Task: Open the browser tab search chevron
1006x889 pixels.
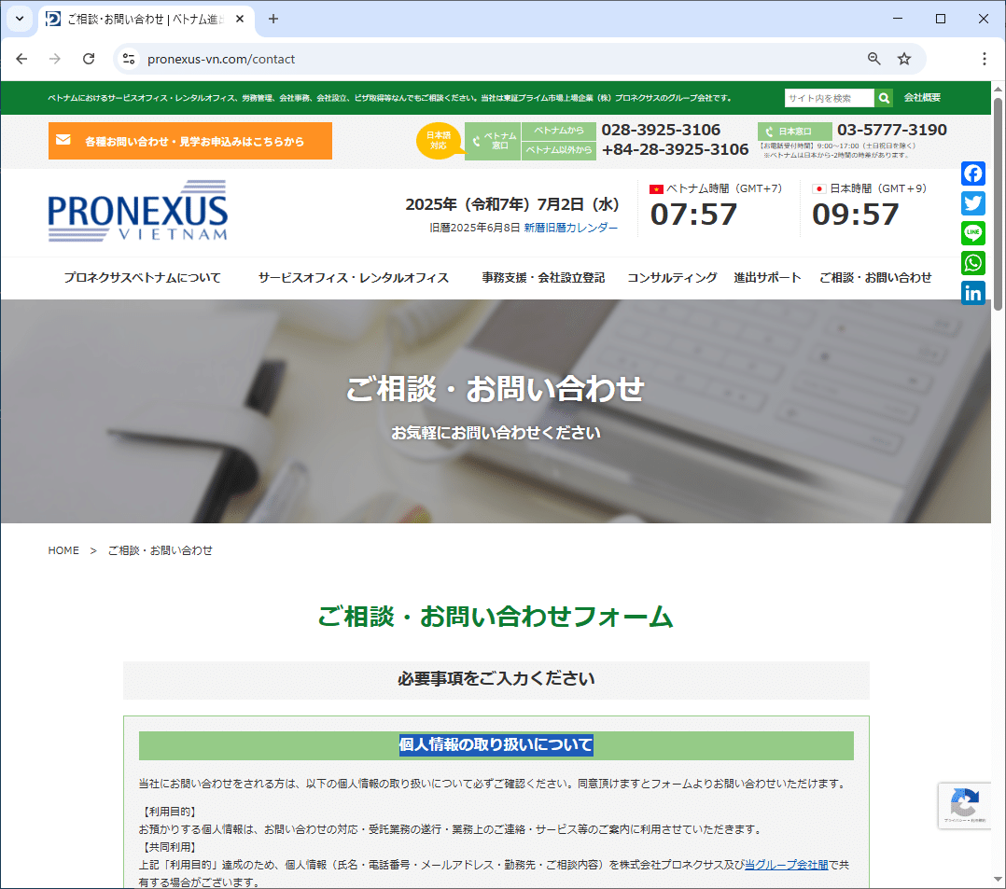Action: pyautogui.click(x=19, y=19)
